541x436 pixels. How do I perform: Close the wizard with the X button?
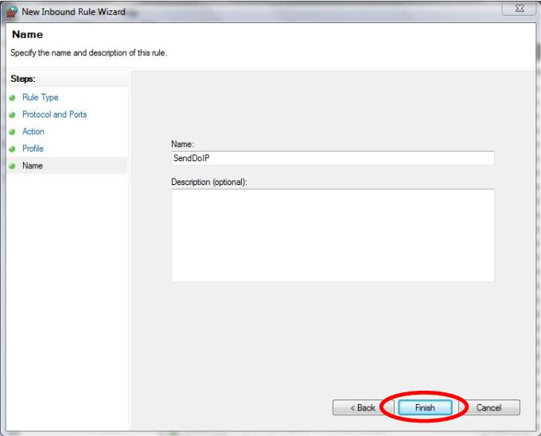point(520,8)
